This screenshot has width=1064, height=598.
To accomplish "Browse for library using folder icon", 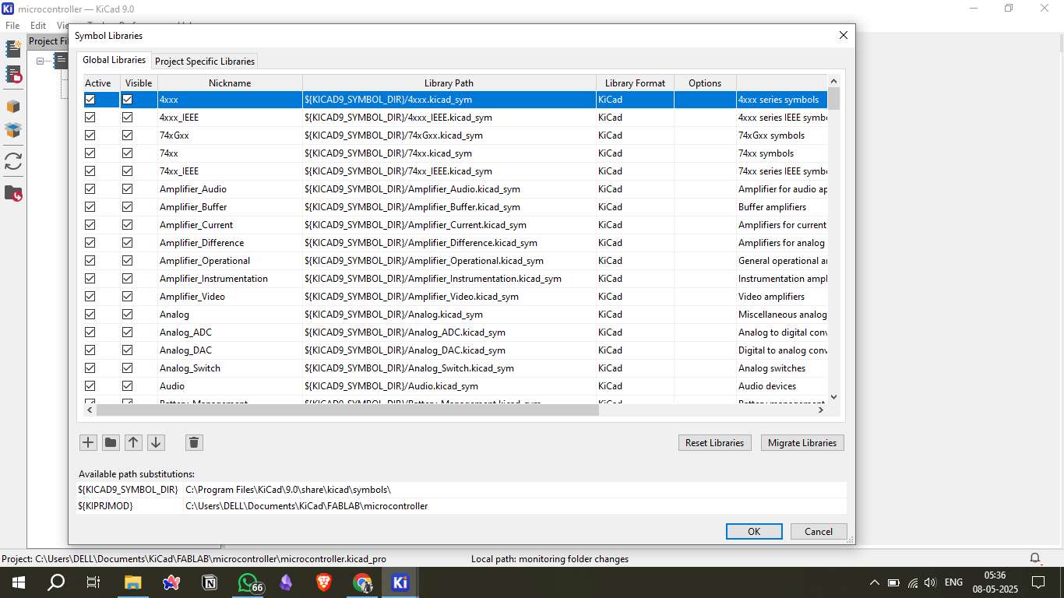I will pyautogui.click(x=111, y=442).
